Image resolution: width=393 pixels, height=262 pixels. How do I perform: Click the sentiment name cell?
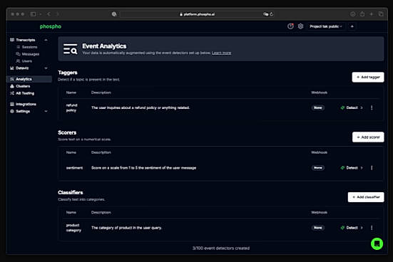pos(74,167)
